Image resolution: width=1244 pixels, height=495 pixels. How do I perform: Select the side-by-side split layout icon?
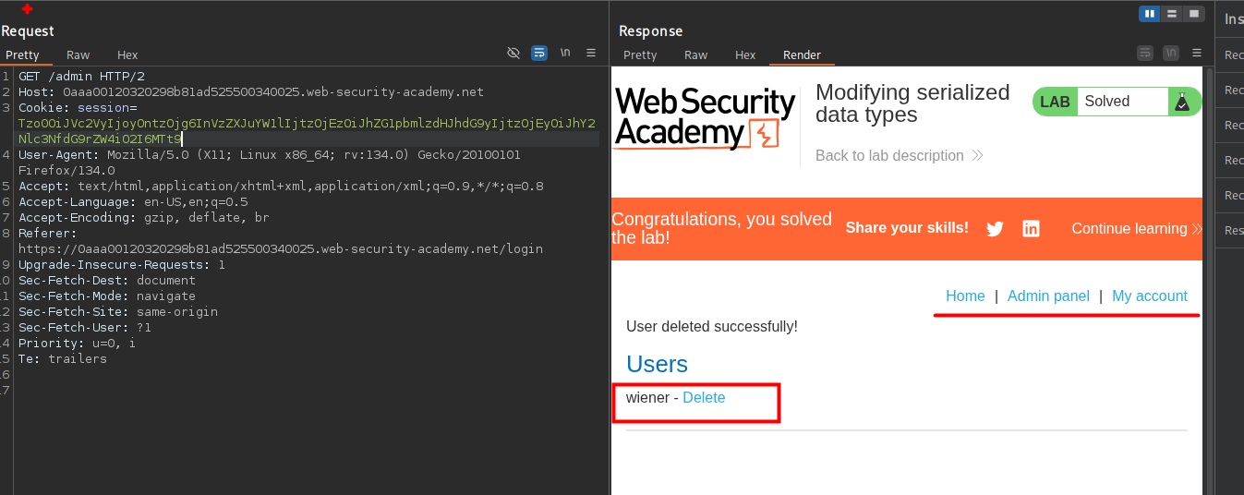point(1150,14)
